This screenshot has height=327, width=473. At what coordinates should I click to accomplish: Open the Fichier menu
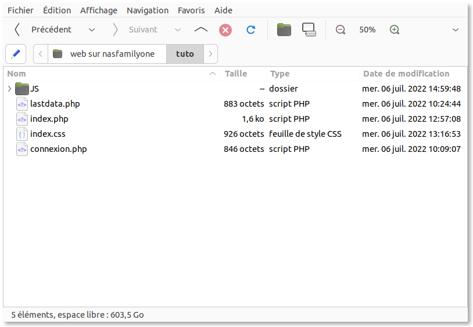pyautogui.click(x=20, y=10)
